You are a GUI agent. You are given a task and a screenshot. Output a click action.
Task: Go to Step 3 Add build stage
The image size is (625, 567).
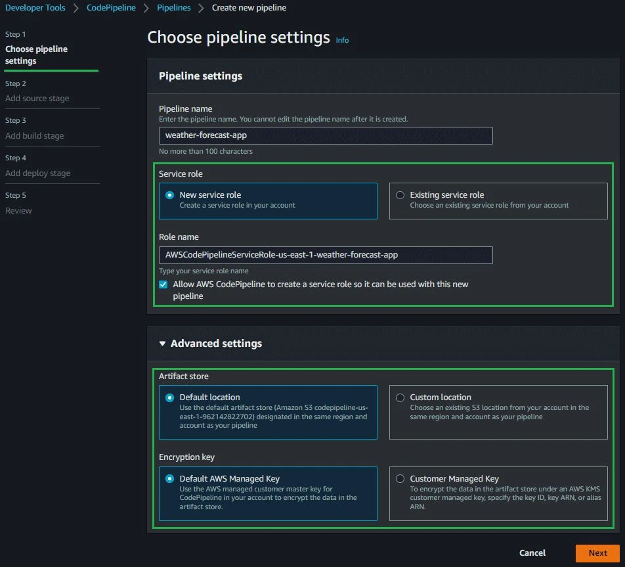click(34, 136)
